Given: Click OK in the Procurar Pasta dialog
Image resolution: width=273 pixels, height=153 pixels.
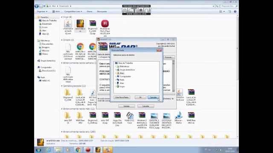Looking at the screenshot, I should point(140,97).
